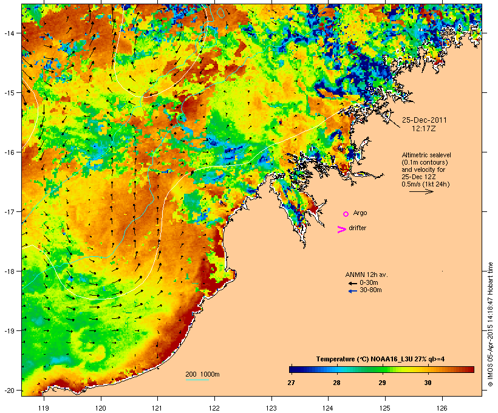Click the 200 1000m bathymetry label

pos(202,374)
